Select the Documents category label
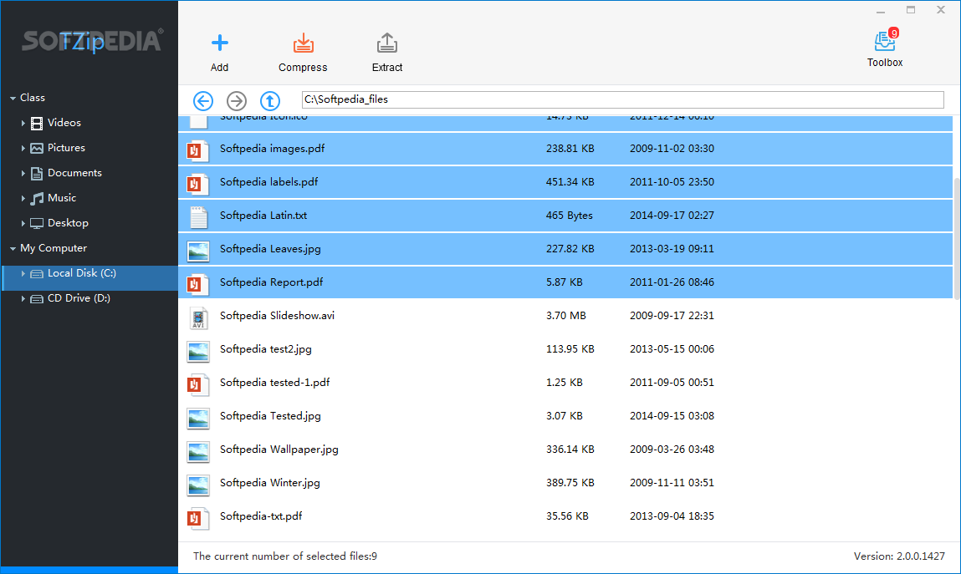961x574 pixels. pos(74,173)
